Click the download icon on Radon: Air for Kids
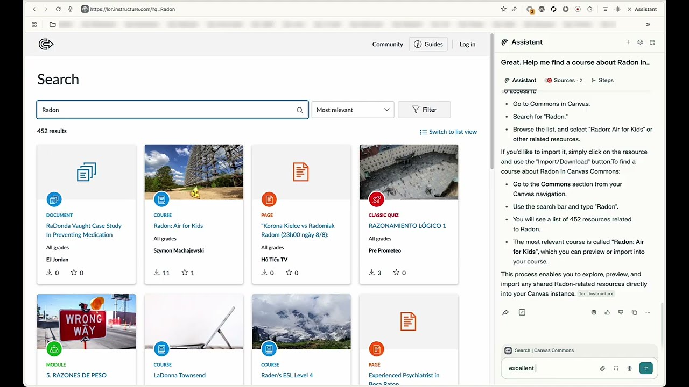Viewport: 689px width, 387px height. 157,273
